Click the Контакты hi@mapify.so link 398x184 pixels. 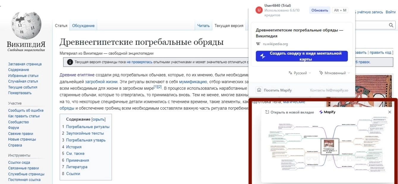tap(329, 90)
